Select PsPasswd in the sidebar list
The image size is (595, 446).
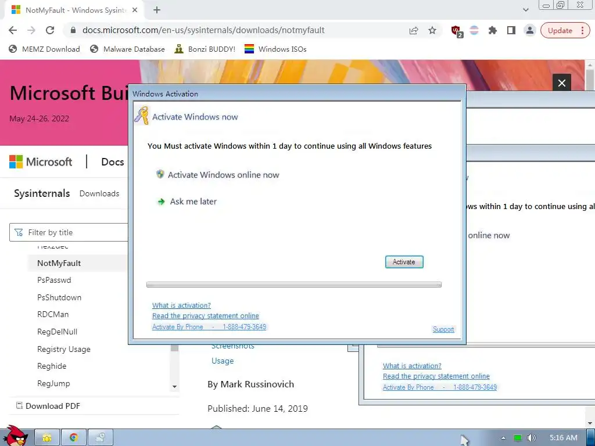click(x=54, y=280)
